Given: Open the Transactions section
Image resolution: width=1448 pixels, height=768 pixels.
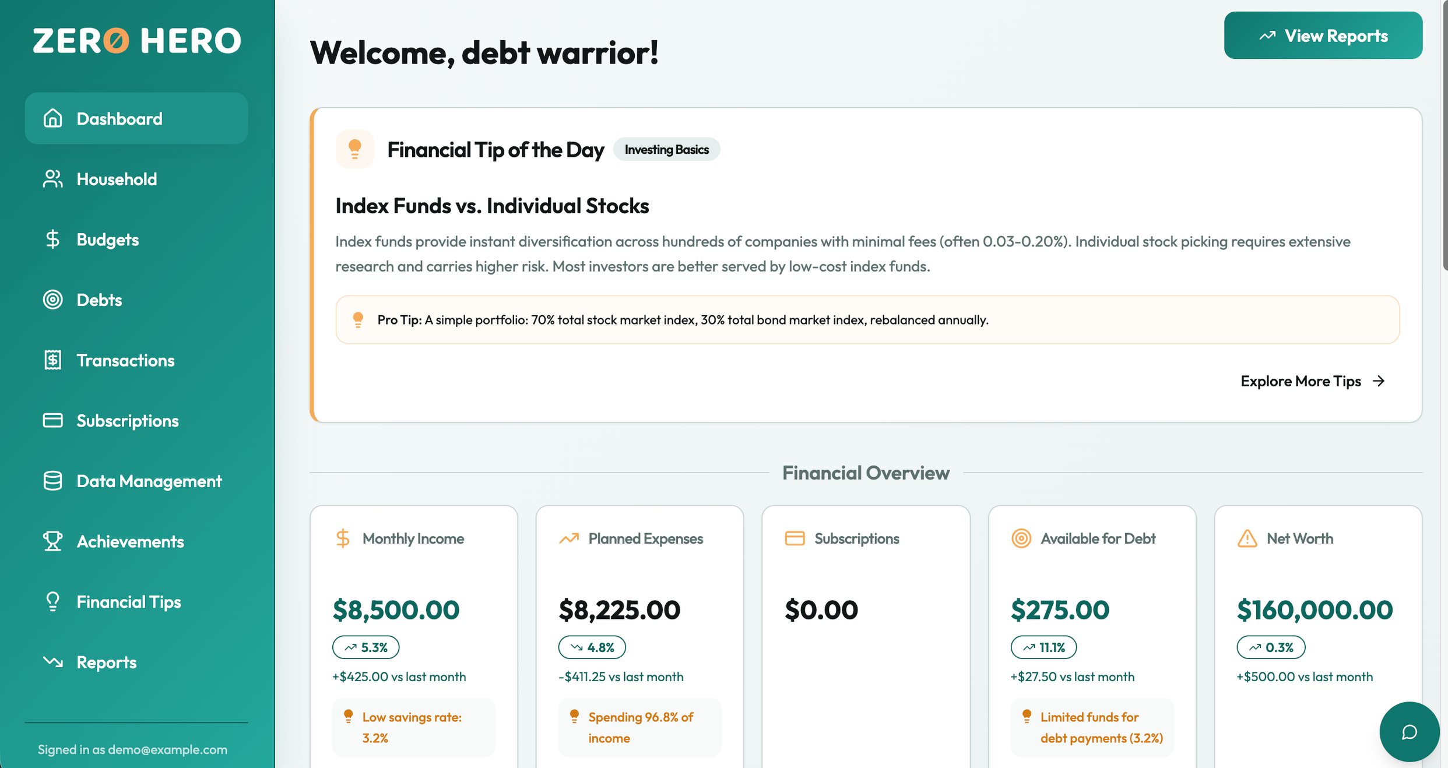Looking at the screenshot, I should tap(125, 361).
